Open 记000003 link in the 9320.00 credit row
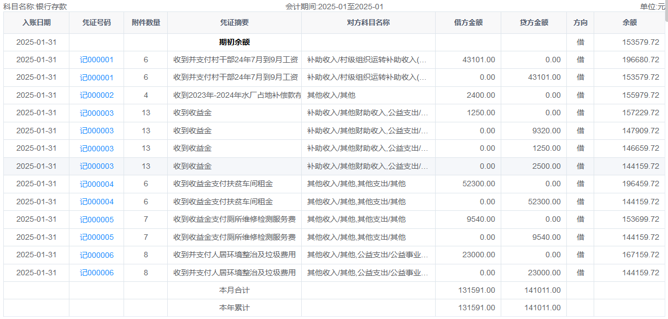Screen dimensions: 668x319 [97, 131]
